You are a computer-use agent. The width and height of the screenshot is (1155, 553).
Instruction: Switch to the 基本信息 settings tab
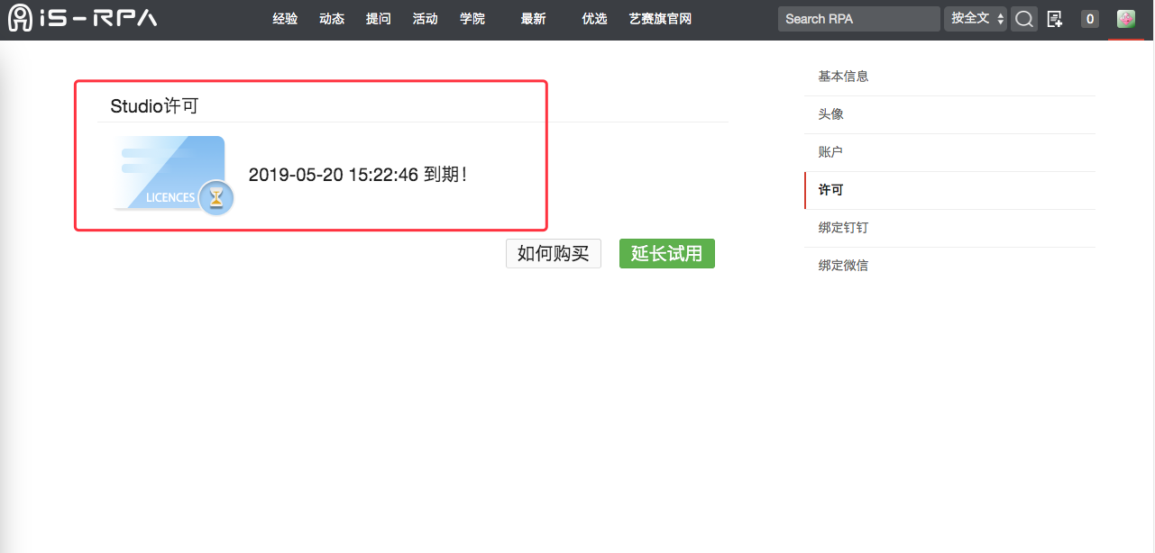[x=843, y=77]
